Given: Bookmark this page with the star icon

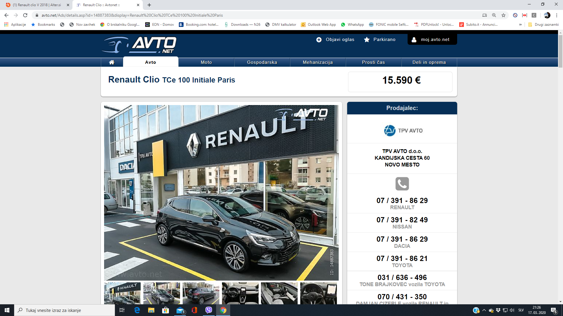Looking at the screenshot, I should tap(503, 15).
